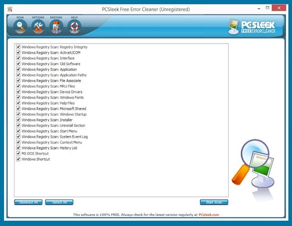This screenshot has height=226, width=292.
Task: Toggle Interface scan checkbox
Action: click(18, 58)
